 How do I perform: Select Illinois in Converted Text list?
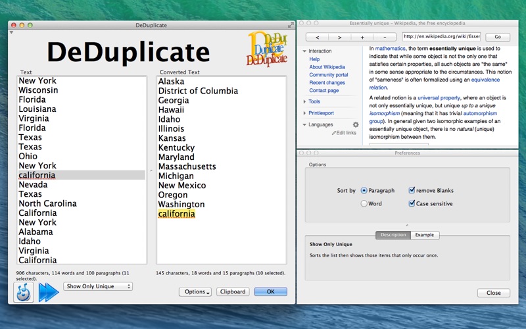click(171, 128)
